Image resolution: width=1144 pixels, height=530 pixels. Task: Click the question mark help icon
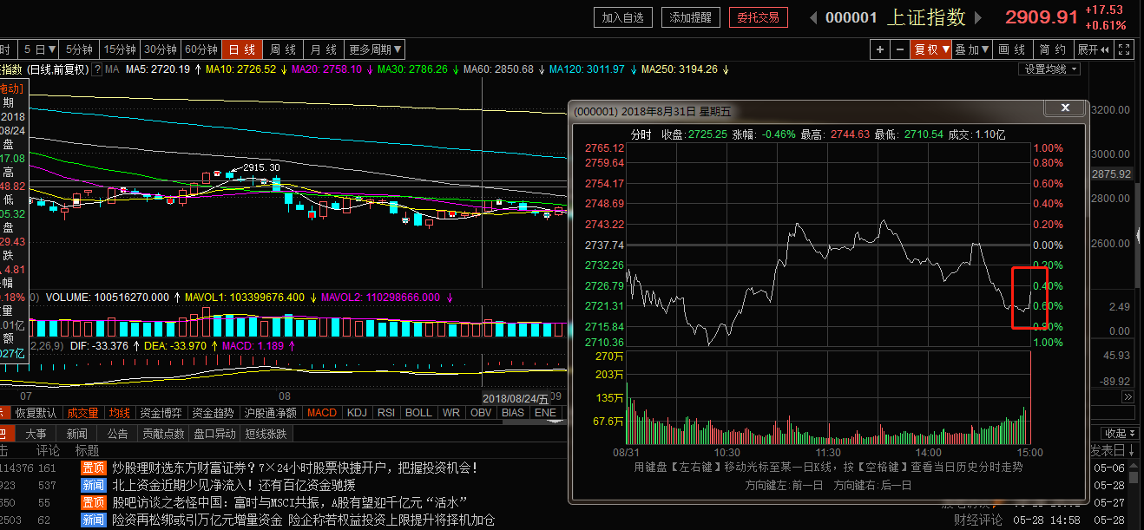tap(97, 69)
